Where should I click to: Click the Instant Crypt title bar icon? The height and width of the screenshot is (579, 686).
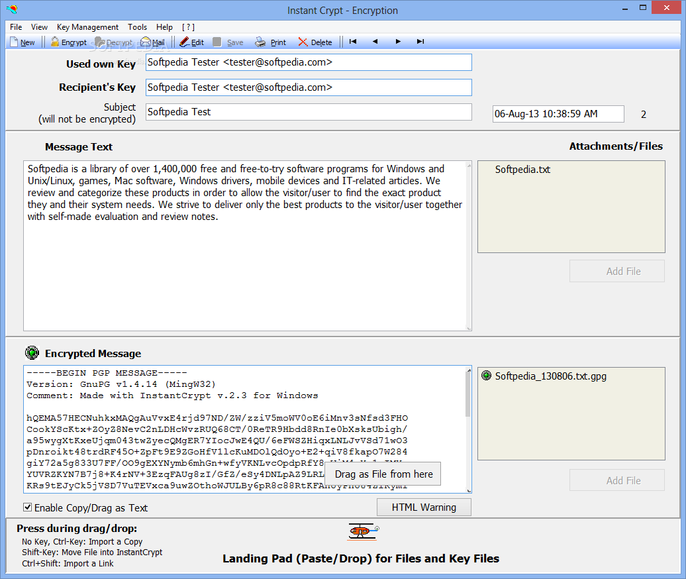pyautogui.click(x=12, y=9)
